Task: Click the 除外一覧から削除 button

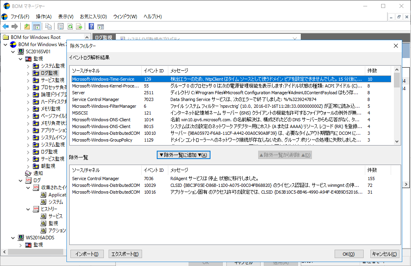Action: [285, 155]
